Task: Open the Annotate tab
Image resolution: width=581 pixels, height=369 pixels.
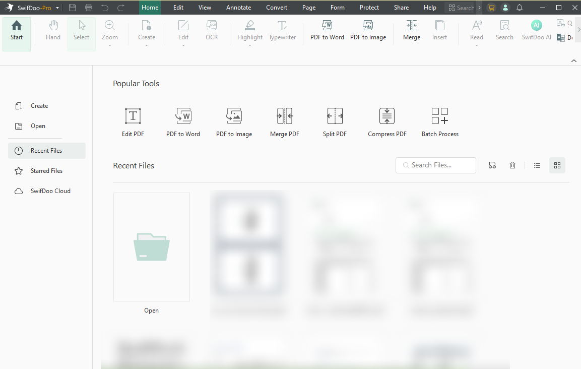Action: click(x=239, y=8)
